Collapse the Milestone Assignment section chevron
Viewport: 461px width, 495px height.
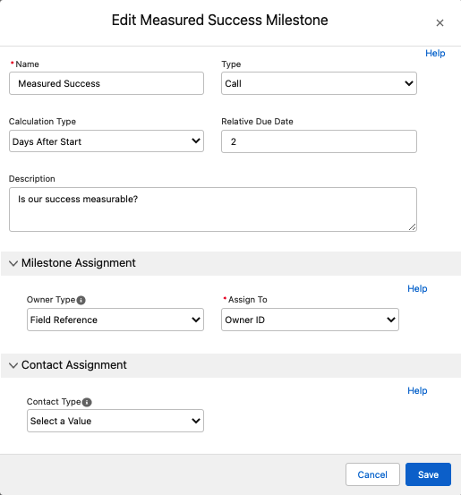pos(13,263)
